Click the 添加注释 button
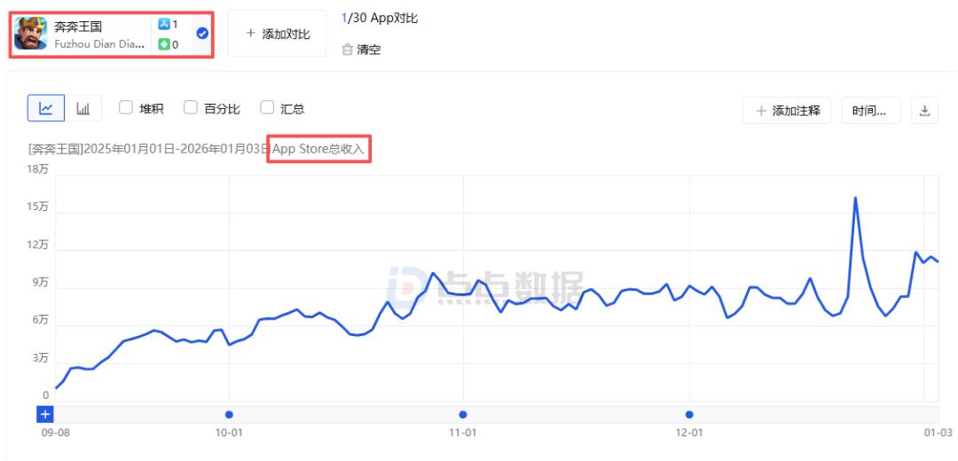 click(787, 111)
